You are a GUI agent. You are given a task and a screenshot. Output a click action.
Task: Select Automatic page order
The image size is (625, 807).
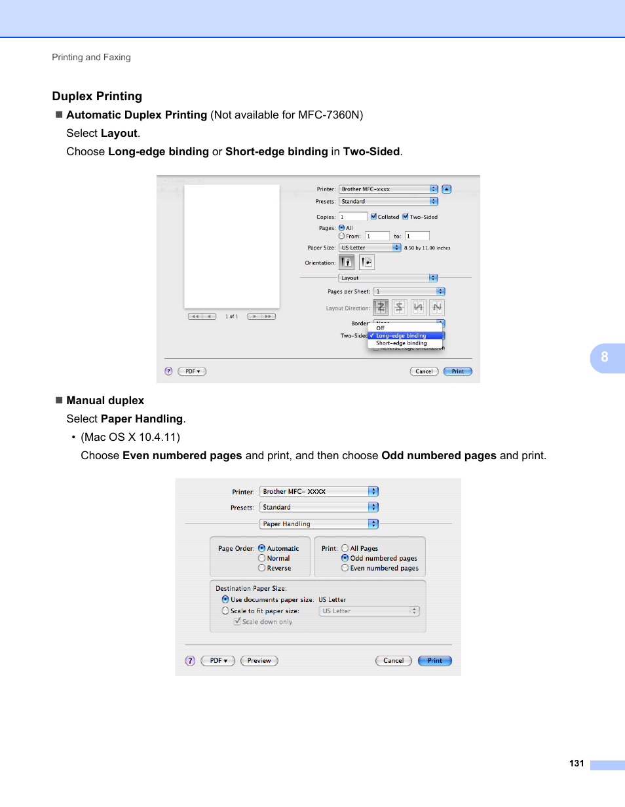pos(261,548)
